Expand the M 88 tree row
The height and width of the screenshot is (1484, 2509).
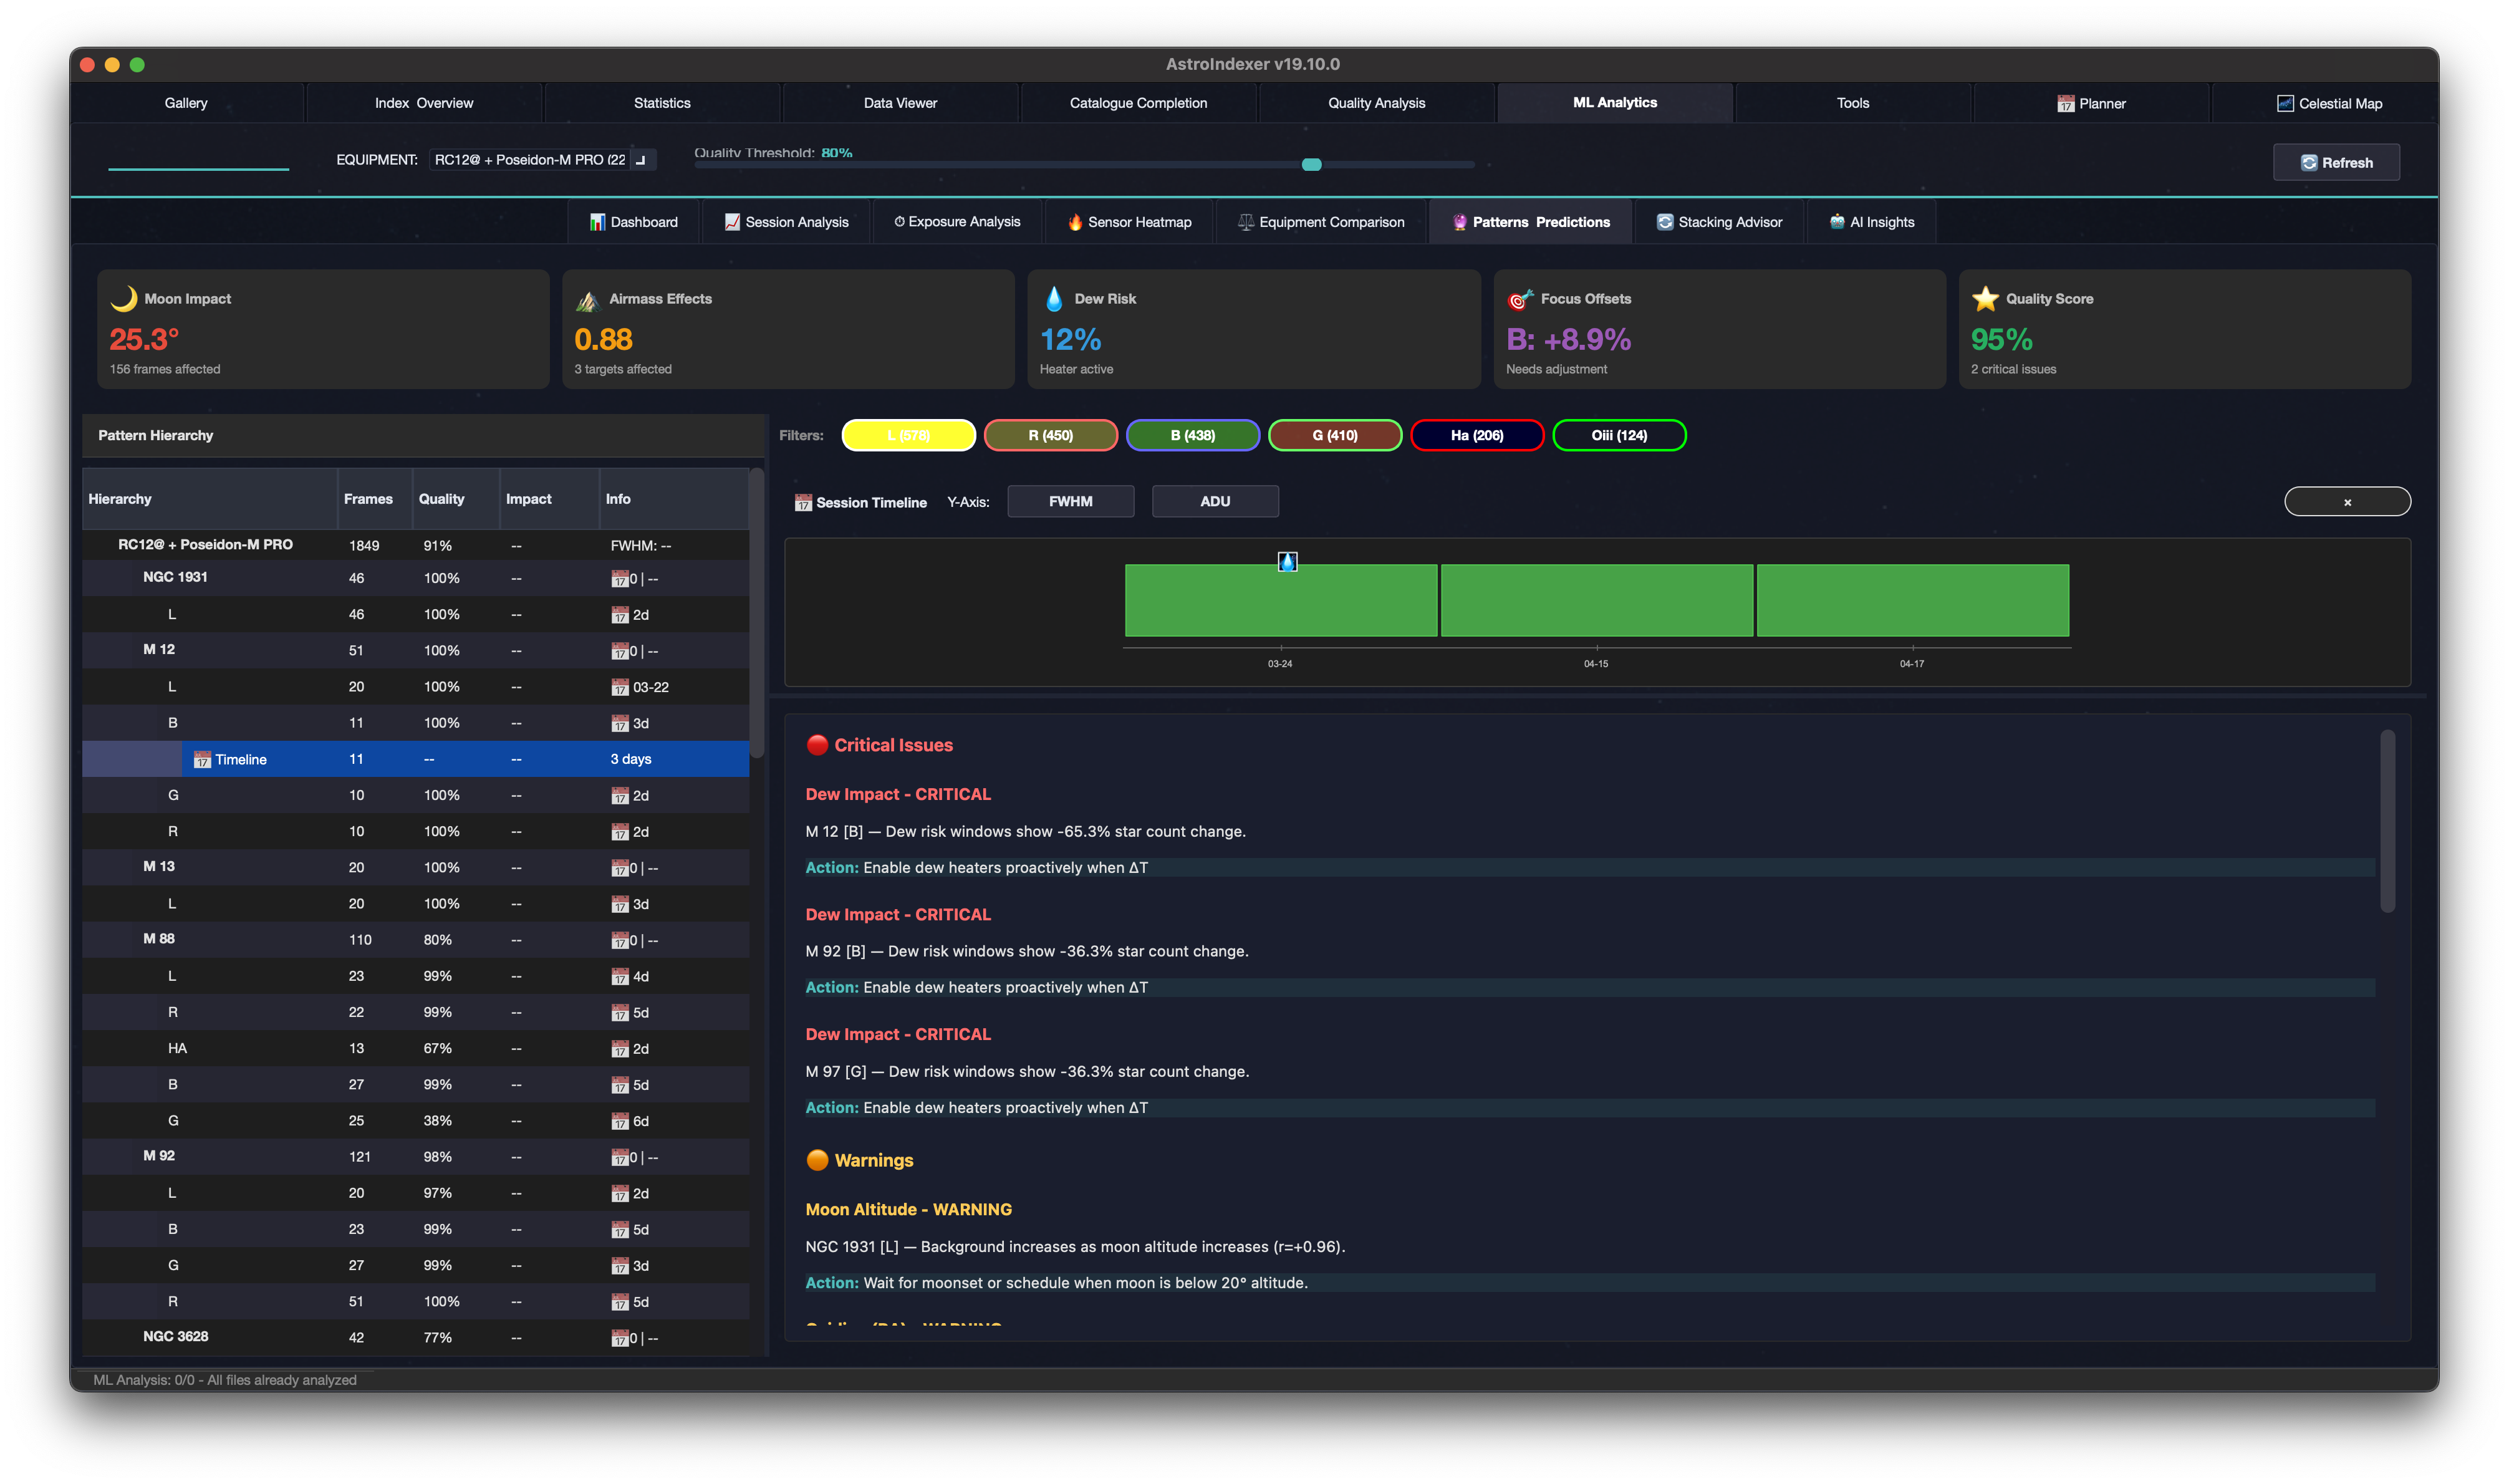158,939
